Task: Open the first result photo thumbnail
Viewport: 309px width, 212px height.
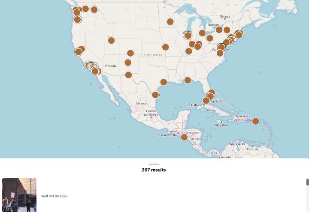Action: pos(19,195)
